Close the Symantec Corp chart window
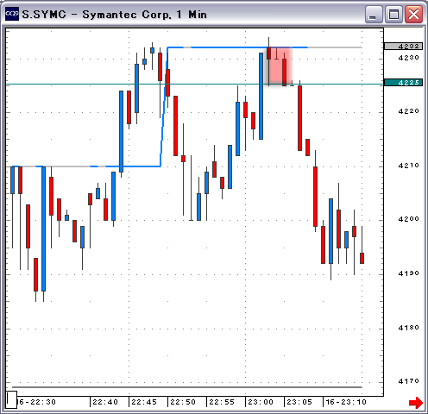This screenshot has height=414, width=428. click(413, 14)
